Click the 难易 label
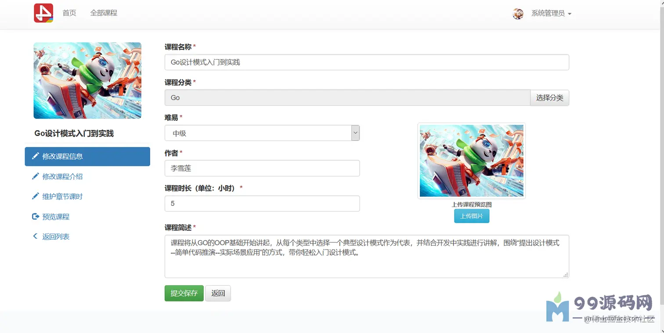Viewport: 664px width, 333px height. tap(171, 117)
